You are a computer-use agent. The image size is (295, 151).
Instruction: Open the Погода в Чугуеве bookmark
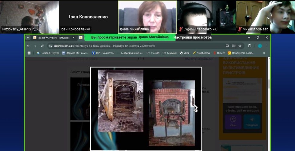point(48,53)
